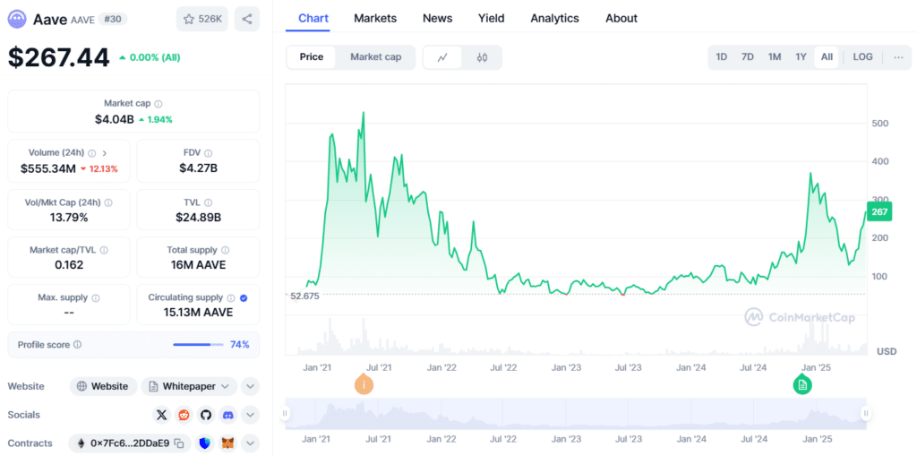Set chart range to 1M
The image size is (917, 456).
(775, 56)
